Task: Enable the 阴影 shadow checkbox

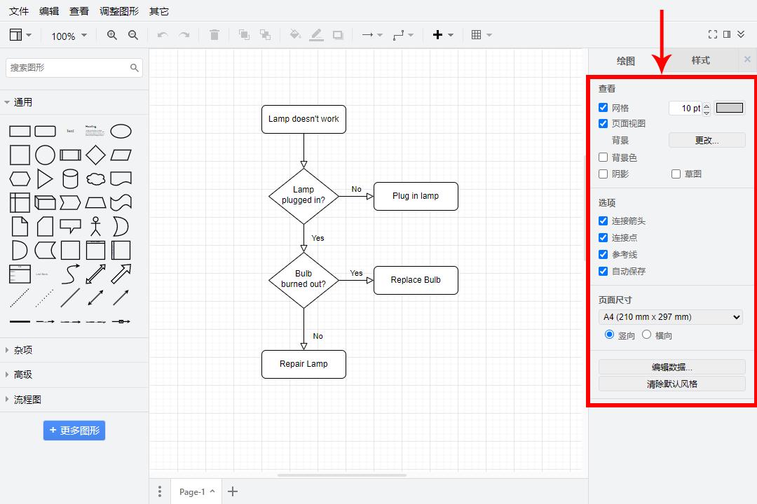Action: coord(603,174)
